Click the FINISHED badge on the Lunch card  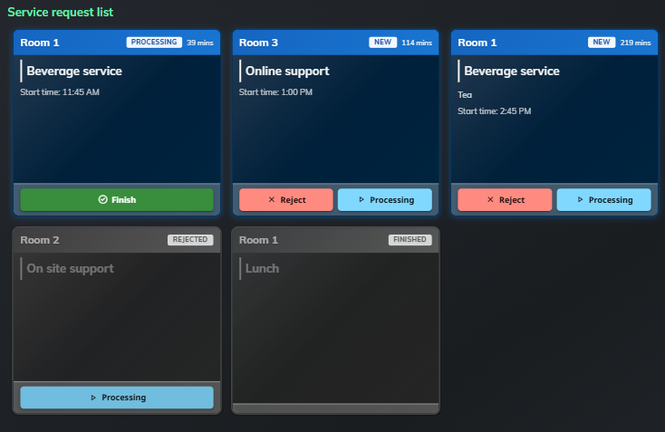[x=410, y=240]
